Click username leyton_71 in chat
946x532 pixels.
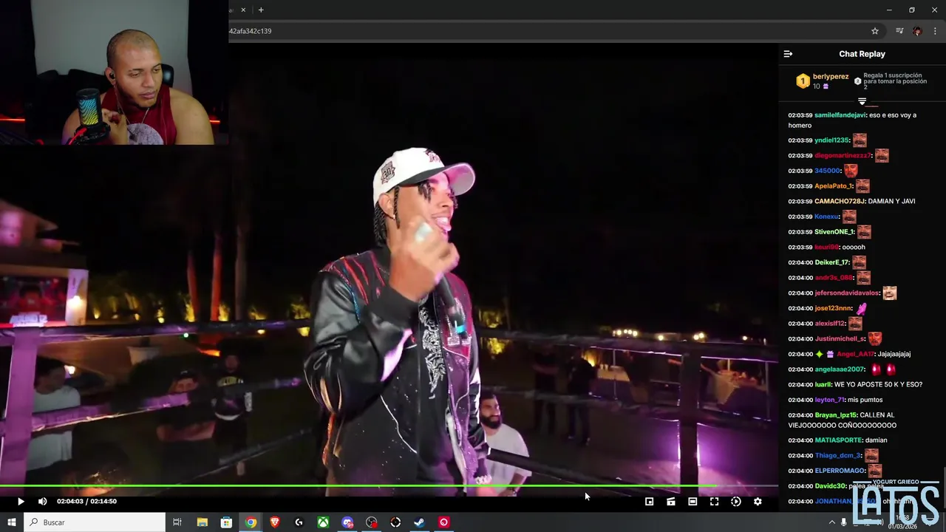pos(830,400)
